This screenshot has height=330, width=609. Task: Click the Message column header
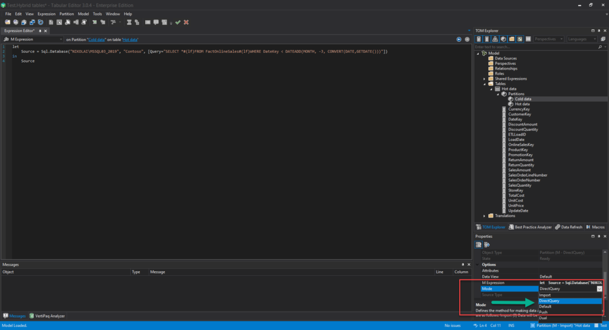coord(291,272)
